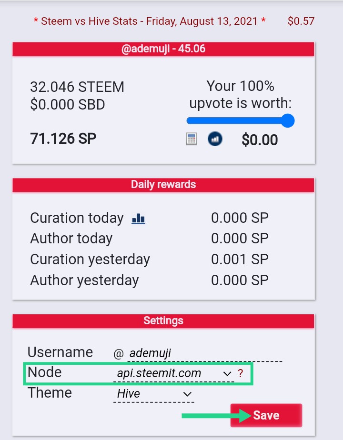The image size is (343, 440).
Task: Click the blue upvote slider track
Action: coord(237,120)
